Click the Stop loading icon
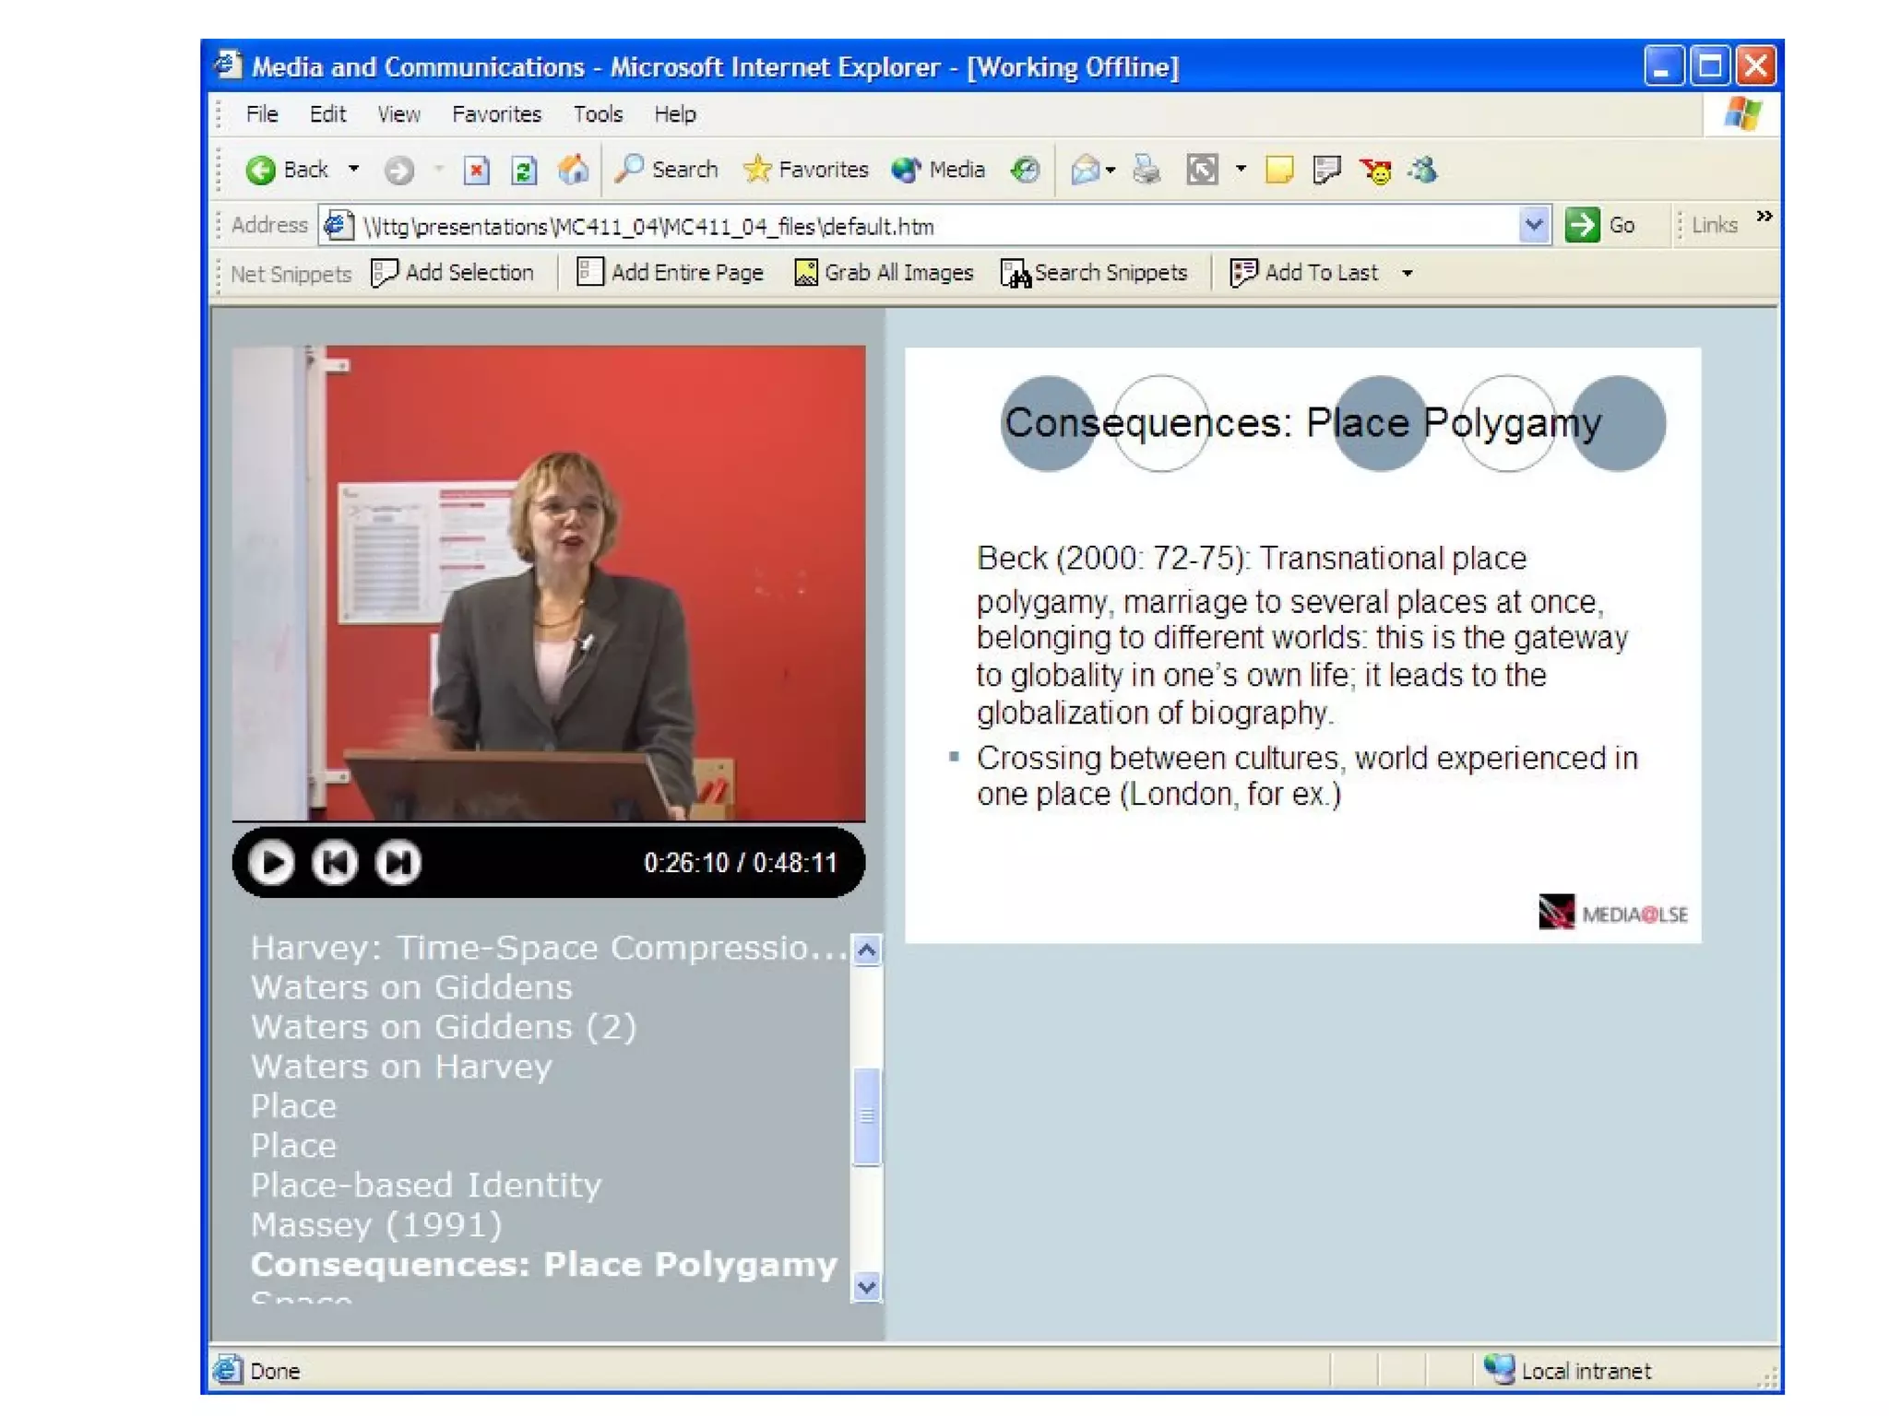The image size is (1889, 1416). [476, 170]
